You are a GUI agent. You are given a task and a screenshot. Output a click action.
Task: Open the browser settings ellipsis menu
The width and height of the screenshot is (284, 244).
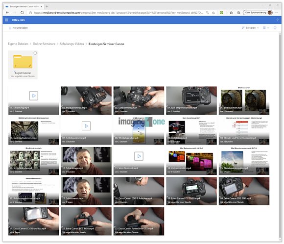tap(277, 13)
